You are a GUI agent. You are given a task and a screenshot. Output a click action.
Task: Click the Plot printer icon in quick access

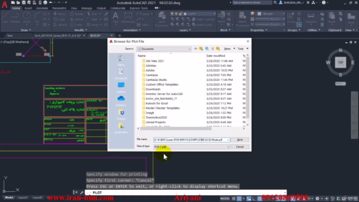coord(45,2)
